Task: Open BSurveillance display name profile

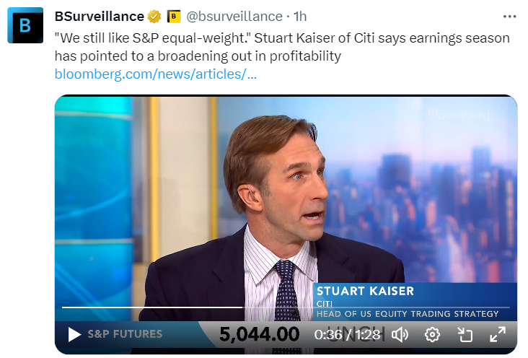Action: point(100,16)
